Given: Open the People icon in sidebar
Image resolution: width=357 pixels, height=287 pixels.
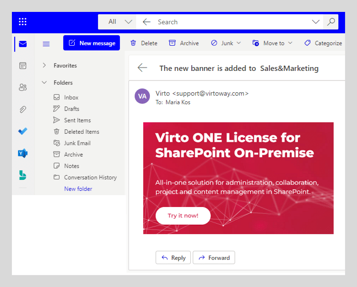Looking at the screenshot, I should 23,88.
